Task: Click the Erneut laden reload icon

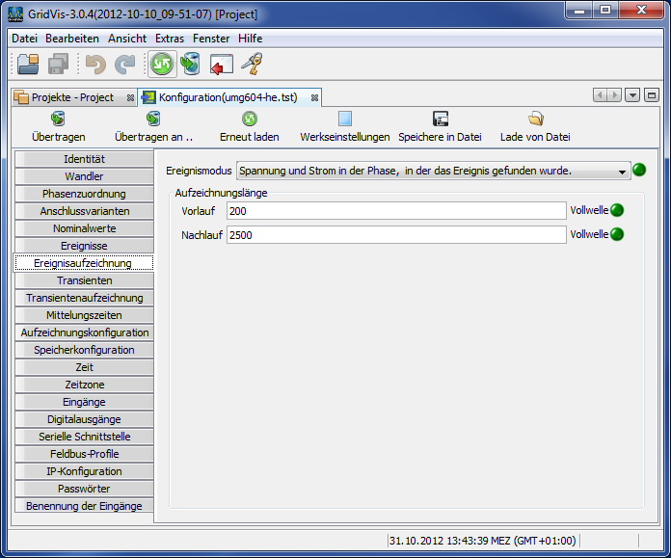Action: [x=250, y=119]
